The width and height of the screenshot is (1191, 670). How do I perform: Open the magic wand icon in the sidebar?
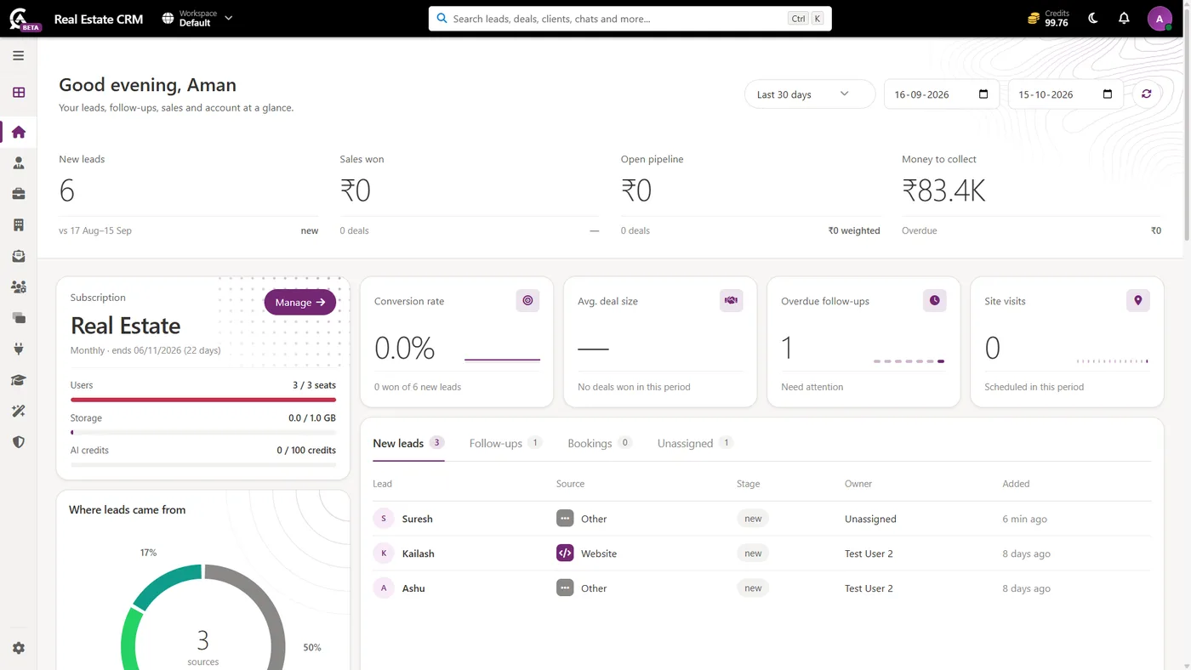point(19,412)
